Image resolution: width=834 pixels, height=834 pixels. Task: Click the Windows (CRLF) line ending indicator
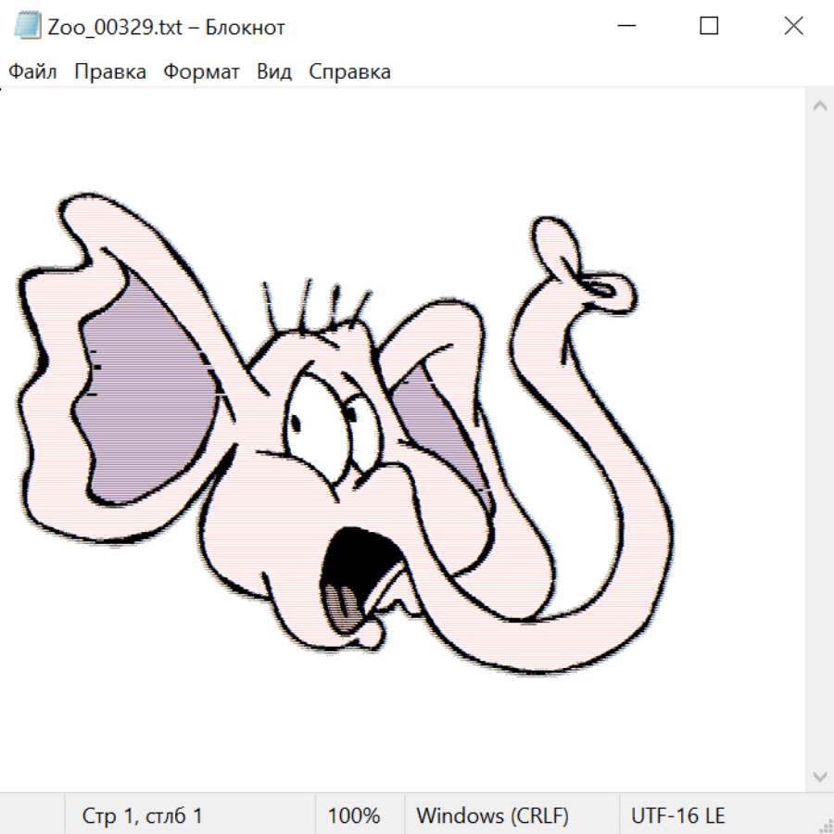(492, 816)
